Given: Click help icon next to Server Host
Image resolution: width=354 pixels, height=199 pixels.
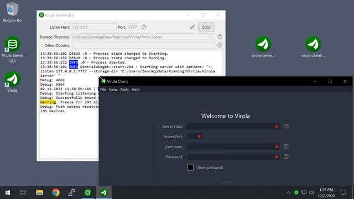Looking at the screenshot, I should point(286,127).
